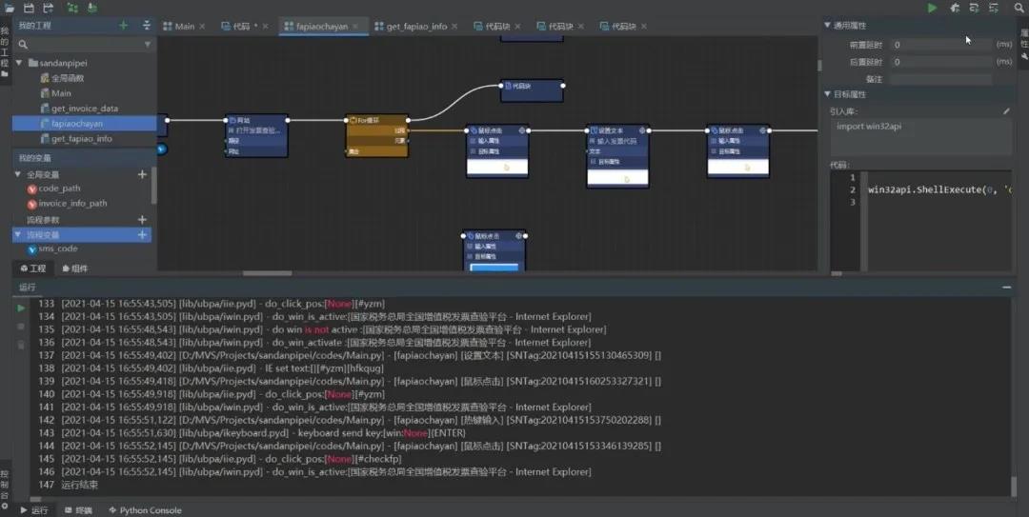Close the Main tab
The height and width of the screenshot is (517, 1029).
[x=203, y=27]
